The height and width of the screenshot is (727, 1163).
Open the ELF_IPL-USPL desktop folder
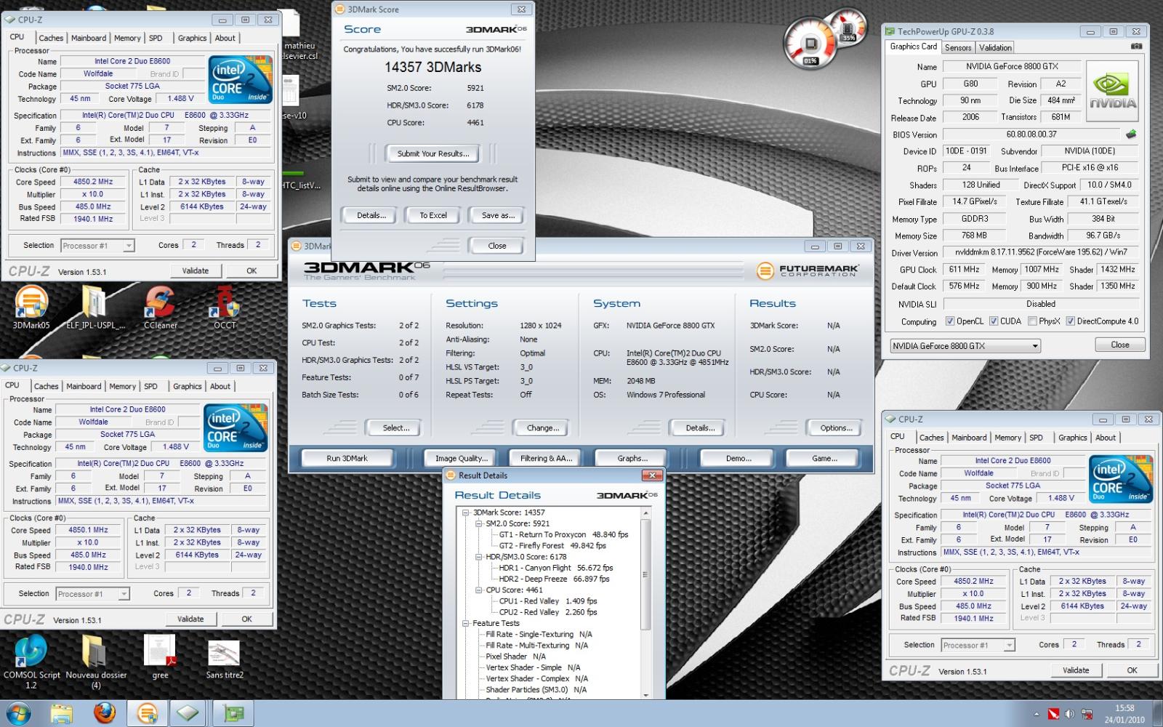95,307
